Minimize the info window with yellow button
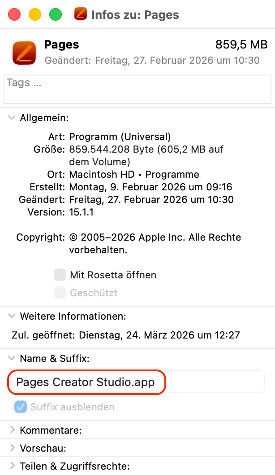The image size is (275, 475). coord(35,14)
